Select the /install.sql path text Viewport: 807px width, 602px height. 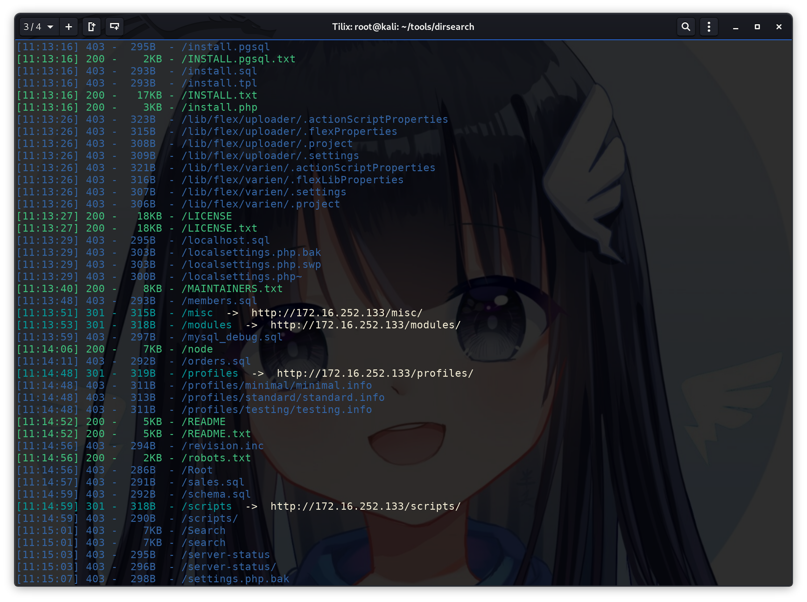click(x=219, y=71)
